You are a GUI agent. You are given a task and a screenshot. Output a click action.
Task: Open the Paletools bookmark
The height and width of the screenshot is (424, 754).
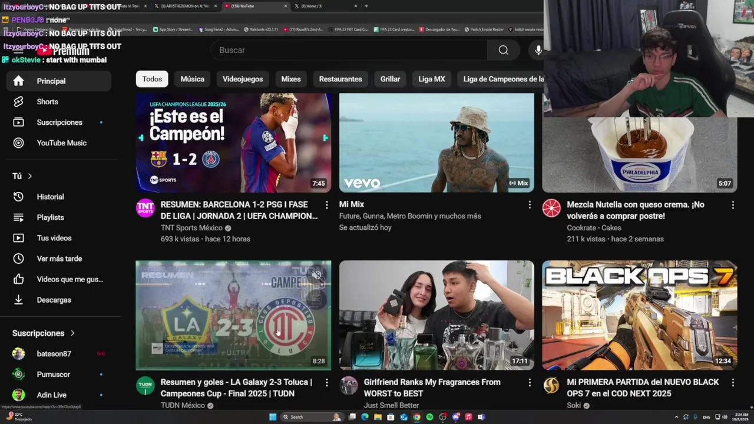(x=260, y=29)
